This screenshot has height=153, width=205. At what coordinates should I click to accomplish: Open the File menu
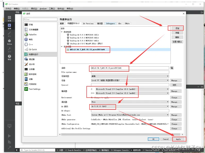click(8, 9)
